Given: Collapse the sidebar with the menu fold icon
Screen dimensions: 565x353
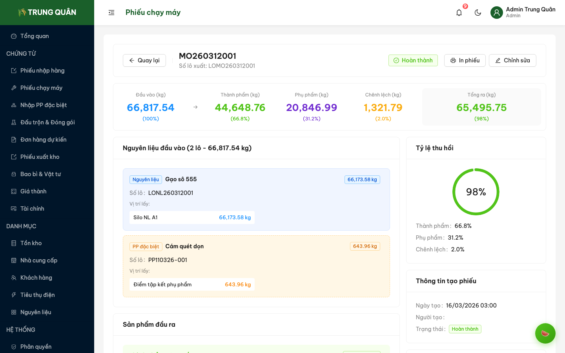Looking at the screenshot, I should (x=111, y=13).
